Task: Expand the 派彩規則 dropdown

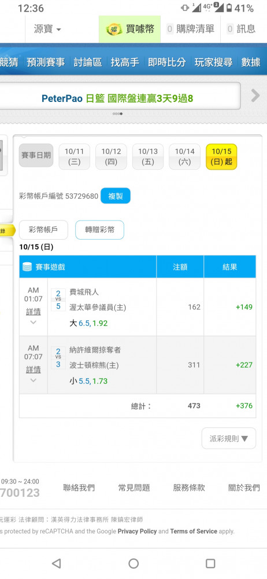Action: tap(229, 438)
